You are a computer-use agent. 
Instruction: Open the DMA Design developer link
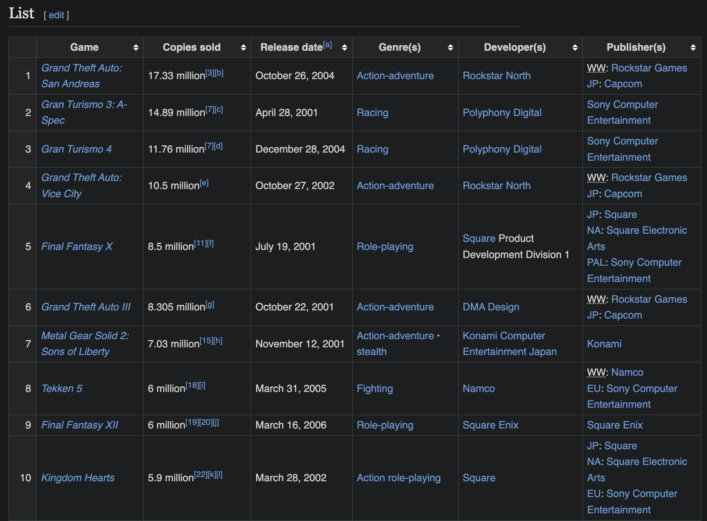pos(491,307)
